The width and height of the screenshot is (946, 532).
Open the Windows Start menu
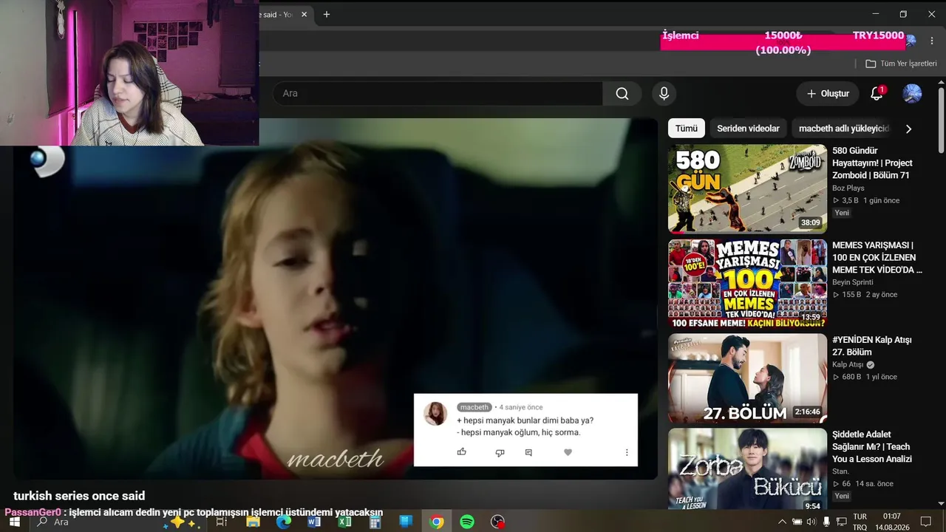[14, 522]
